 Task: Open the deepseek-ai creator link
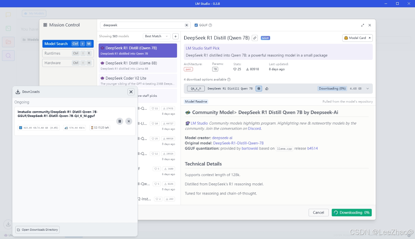click(x=222, y=138)
